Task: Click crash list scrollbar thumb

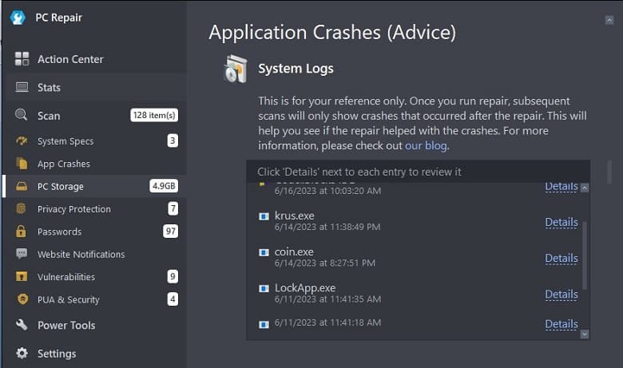Action: [585, 255]
